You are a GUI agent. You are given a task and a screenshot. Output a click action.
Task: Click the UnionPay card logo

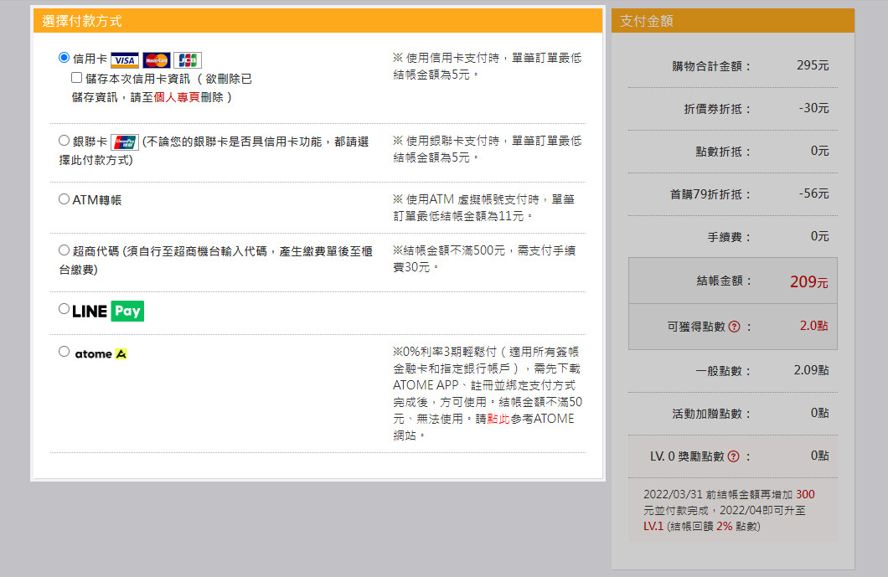tap(124, 142)
